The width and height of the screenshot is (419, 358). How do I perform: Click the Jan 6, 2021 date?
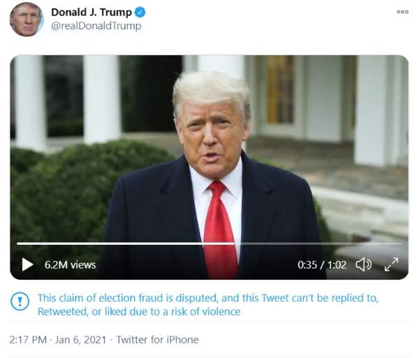81,340
